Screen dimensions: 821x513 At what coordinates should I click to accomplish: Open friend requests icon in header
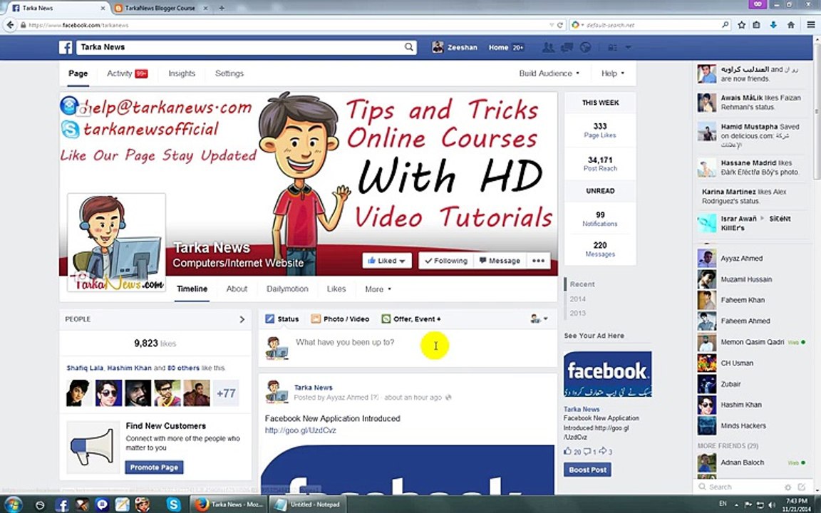(548, 47)
